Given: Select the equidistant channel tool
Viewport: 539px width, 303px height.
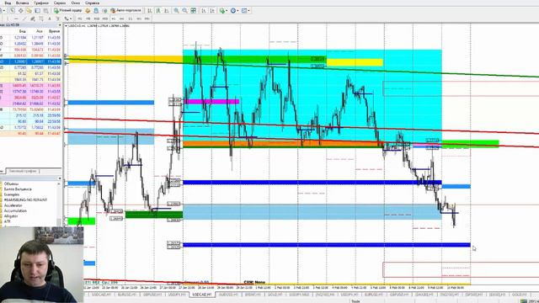Looking at the screenshot, I should click(33, 19).
